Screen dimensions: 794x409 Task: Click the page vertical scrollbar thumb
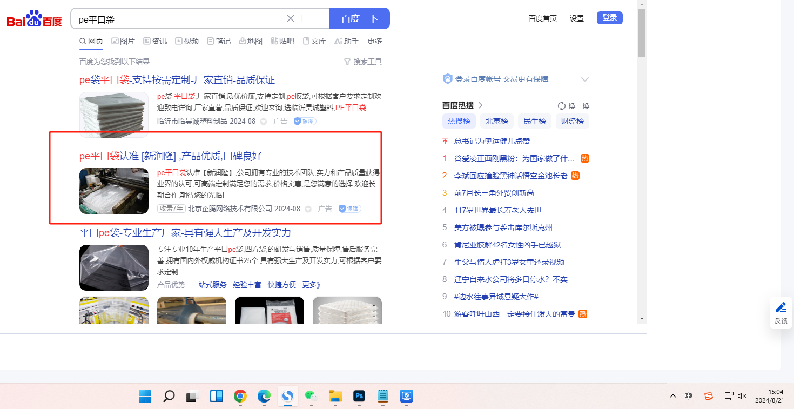point(642,32)
